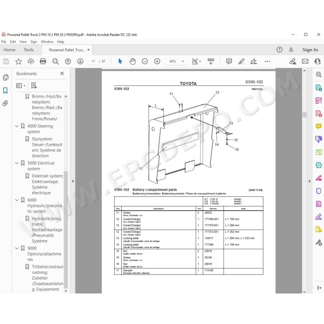Viewport: 324px width, 324px height.
Task: Open the Edit menu
Action: click(13, 42)
